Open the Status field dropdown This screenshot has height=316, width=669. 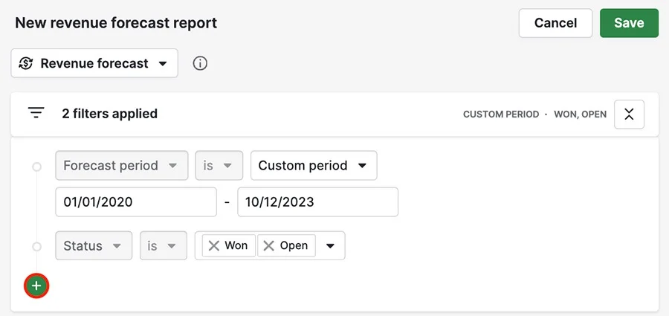94,245
